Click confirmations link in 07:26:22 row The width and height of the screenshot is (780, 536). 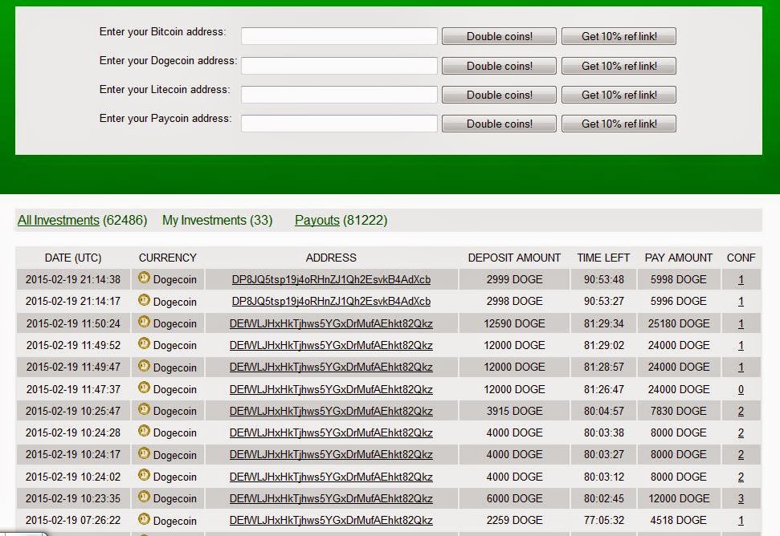(741, 521)
